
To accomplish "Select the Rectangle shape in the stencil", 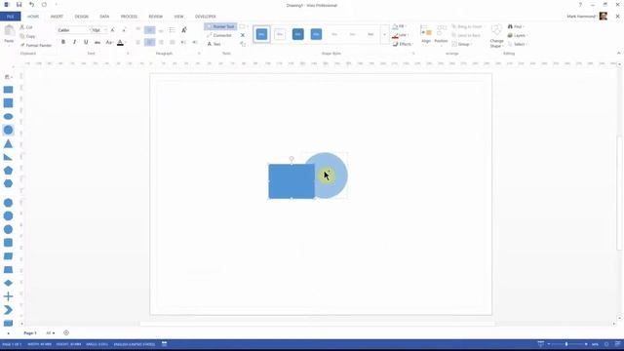I will (x=8, y=90).
